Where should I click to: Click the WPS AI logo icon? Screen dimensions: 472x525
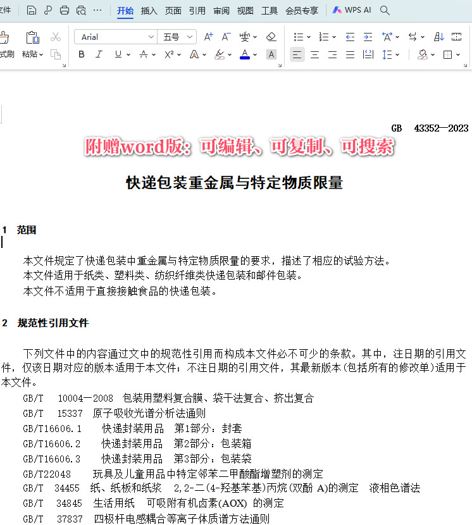(337, 10)
